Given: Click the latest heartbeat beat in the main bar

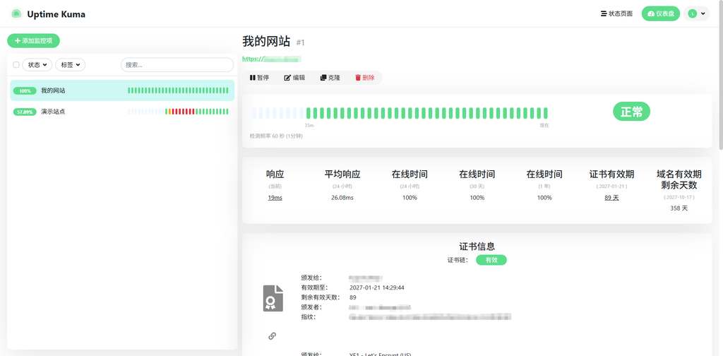Looking at the screenshot, I should (x=546, y=114).
